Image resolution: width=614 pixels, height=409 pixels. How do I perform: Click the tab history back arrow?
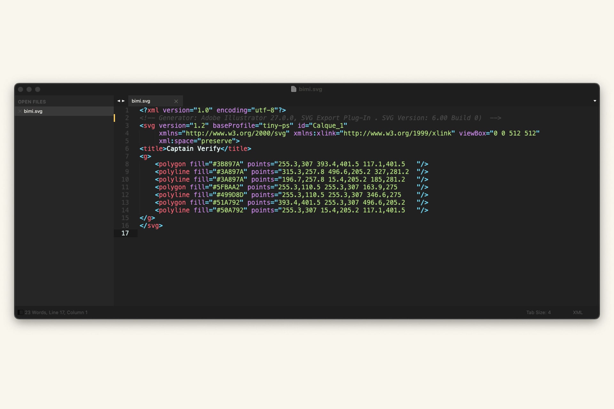coord(119,101)
